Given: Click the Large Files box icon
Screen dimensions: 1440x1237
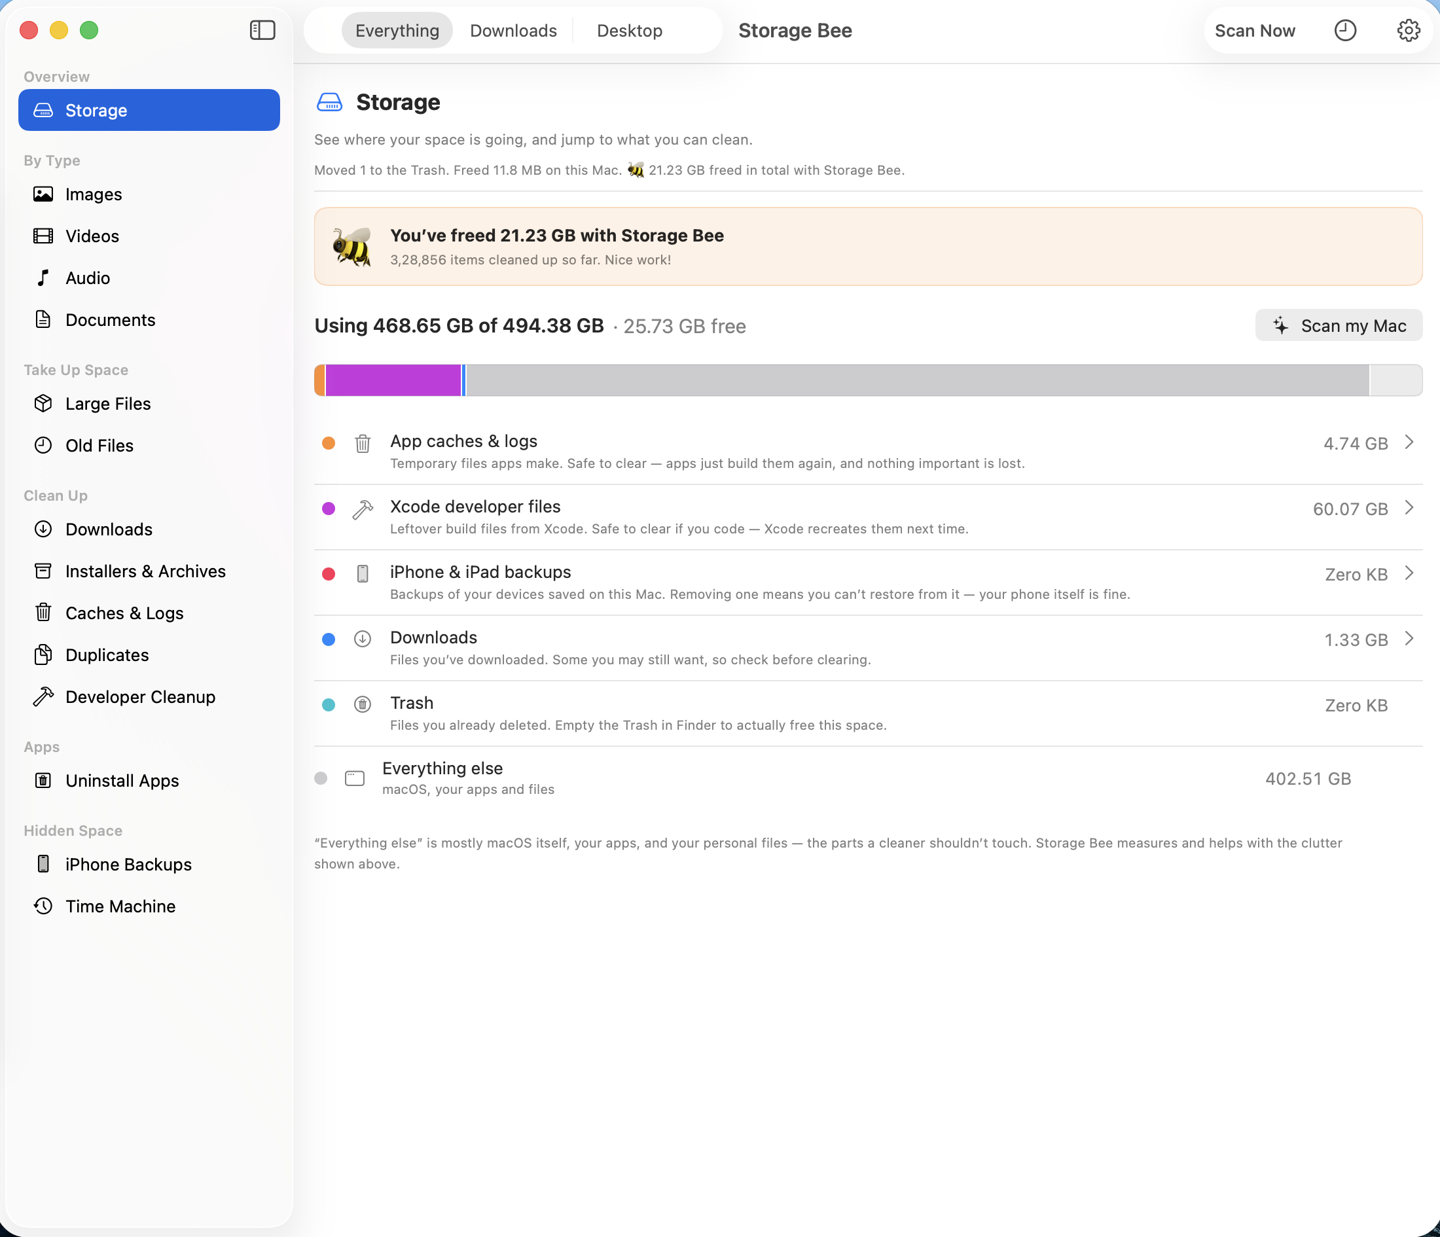Looking at the screenshot, I should (x=43, y=403).
